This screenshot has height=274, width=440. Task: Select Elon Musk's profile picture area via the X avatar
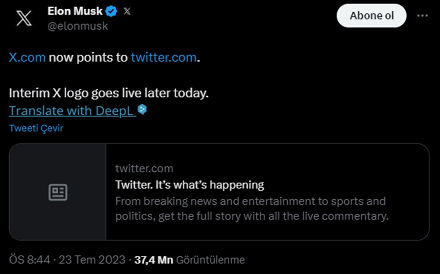pyautogui.click(x=23, y=18)
